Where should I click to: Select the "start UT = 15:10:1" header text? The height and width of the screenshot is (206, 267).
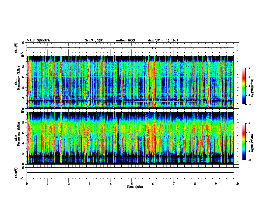(x=163, y=40)
